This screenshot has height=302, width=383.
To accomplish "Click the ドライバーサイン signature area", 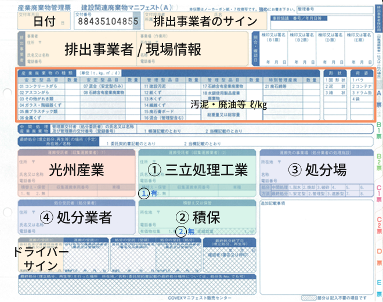I will [x=41, y=255].
